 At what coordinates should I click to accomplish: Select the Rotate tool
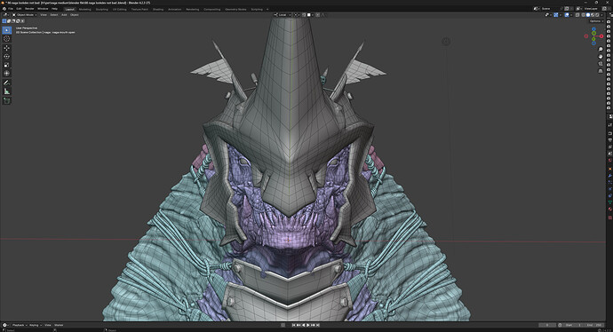click(x=6, y=56)
